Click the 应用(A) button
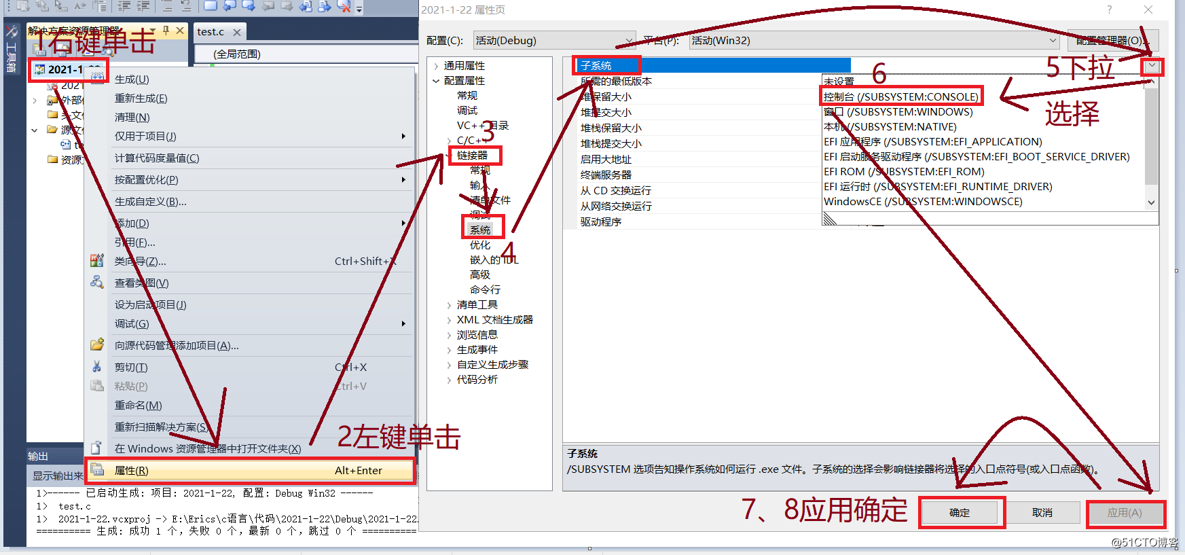The width and height of the screenshot is (1185, 555). pyautogui.click(x=1125, y=513)
